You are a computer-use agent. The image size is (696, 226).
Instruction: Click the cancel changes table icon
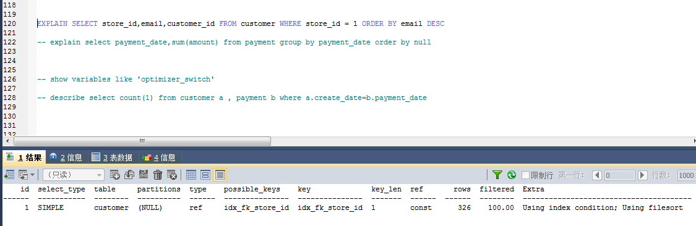172,175
